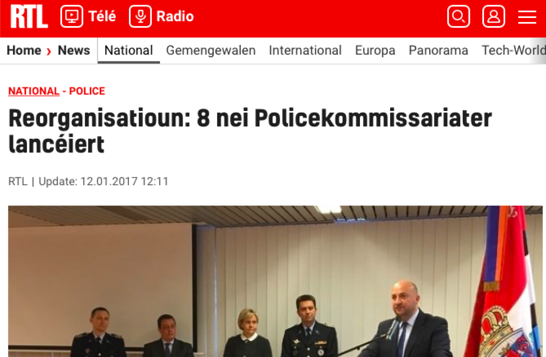Select the Panorama tab

coord(438,50)
